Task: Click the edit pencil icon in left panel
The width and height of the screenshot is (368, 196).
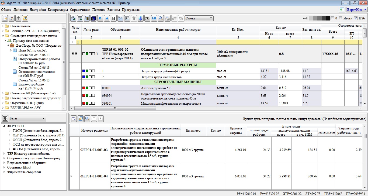Action: point(12,18)
